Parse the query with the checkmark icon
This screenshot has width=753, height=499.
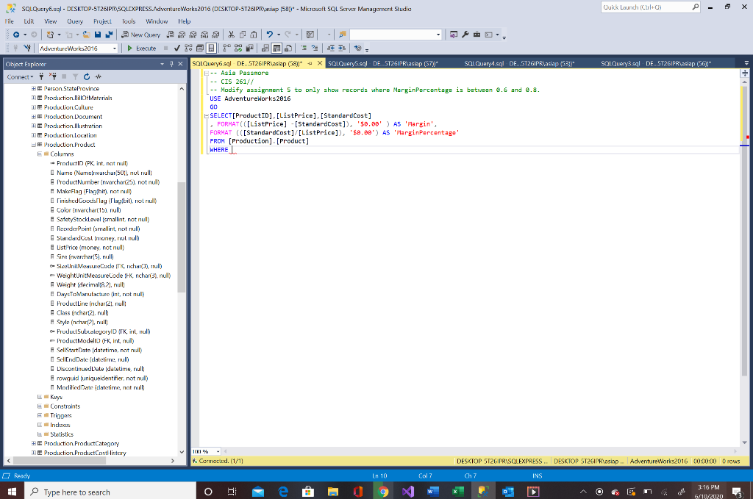pos(176,49)
